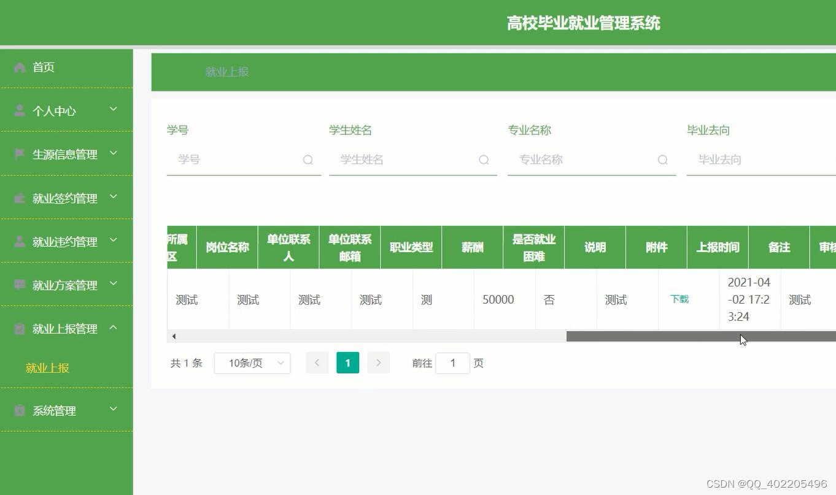Expand the 个人中心 menu chevron

pos(113,109)
